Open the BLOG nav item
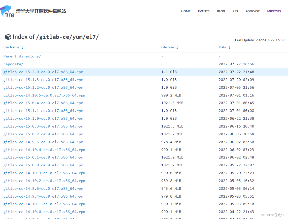The image size is (288, 219). pyautogui.click(x=221, y=11)
